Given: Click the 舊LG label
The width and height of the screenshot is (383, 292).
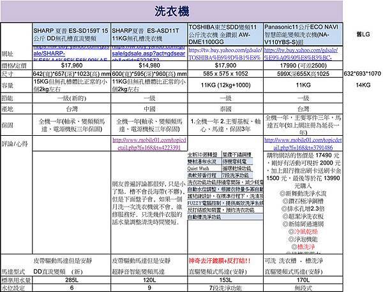Looking at the screenshot, I should 363,34.
